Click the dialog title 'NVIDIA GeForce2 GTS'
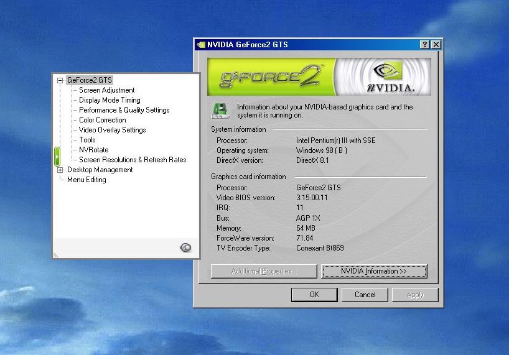509x355 pixels. pyautogui.click(x=248, y=45)
